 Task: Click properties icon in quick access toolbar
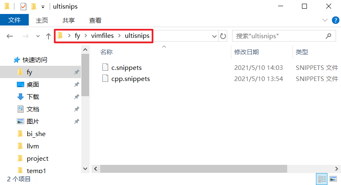[x=23, y=7]
